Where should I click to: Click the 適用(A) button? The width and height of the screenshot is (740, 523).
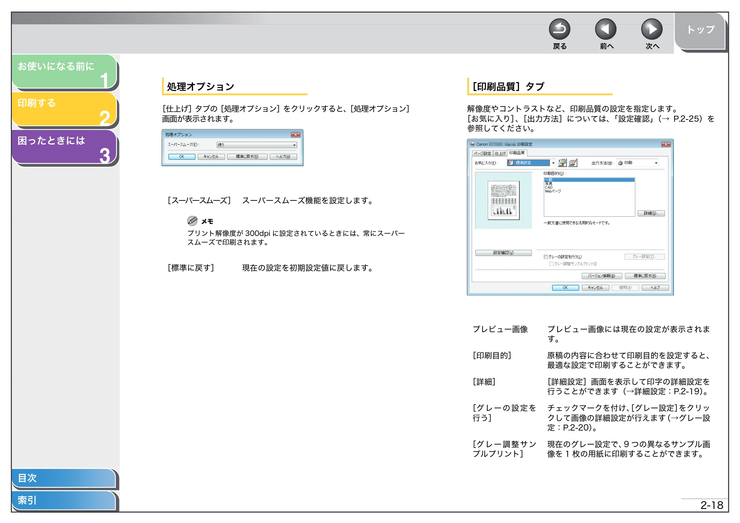point(625,288)
